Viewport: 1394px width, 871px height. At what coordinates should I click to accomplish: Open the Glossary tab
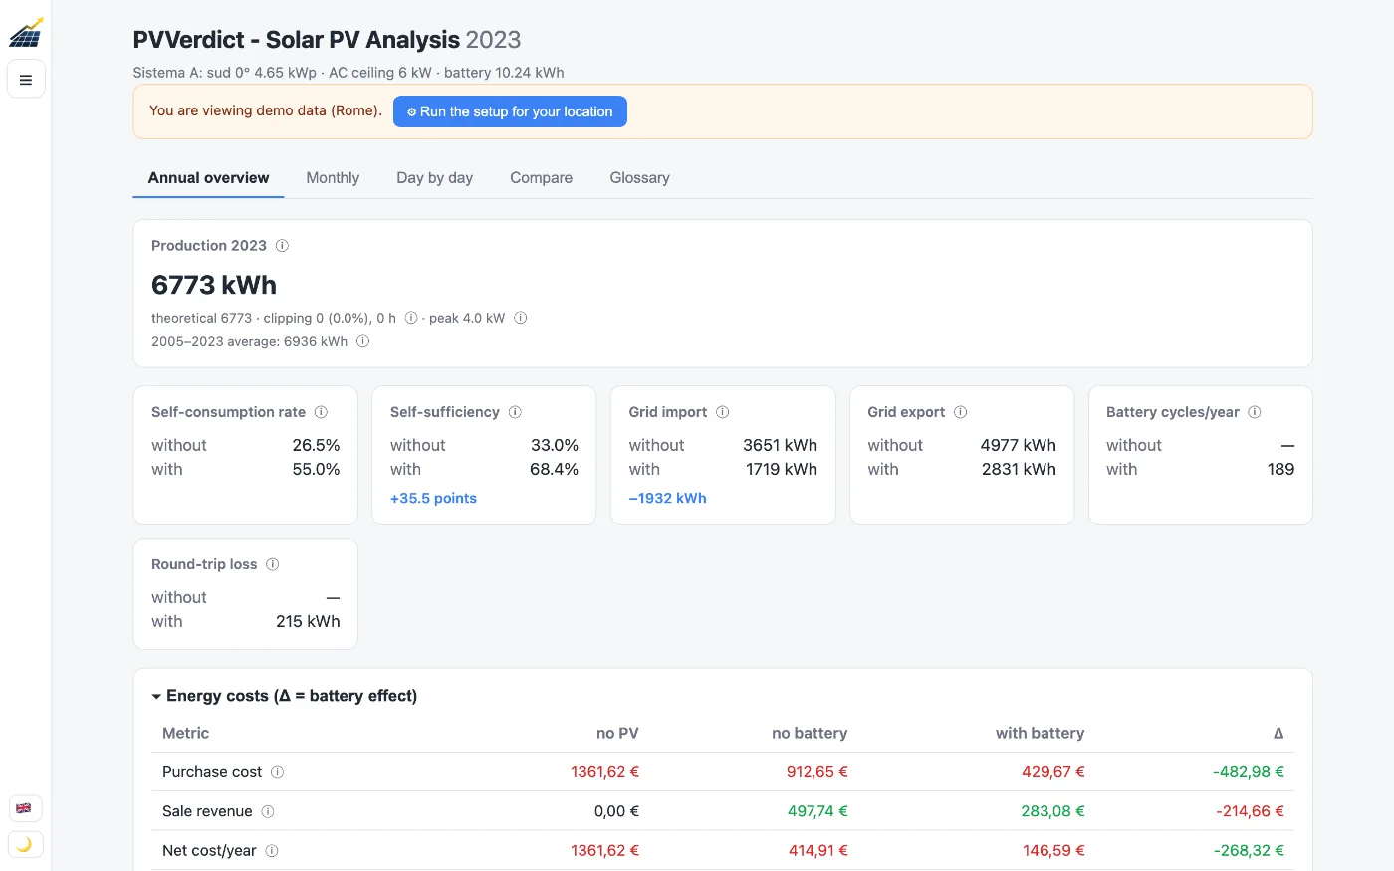coord(639,178)
